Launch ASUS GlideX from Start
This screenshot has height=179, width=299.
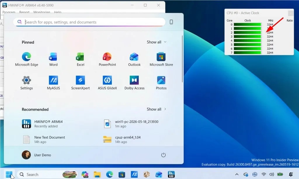pos(107,83)
